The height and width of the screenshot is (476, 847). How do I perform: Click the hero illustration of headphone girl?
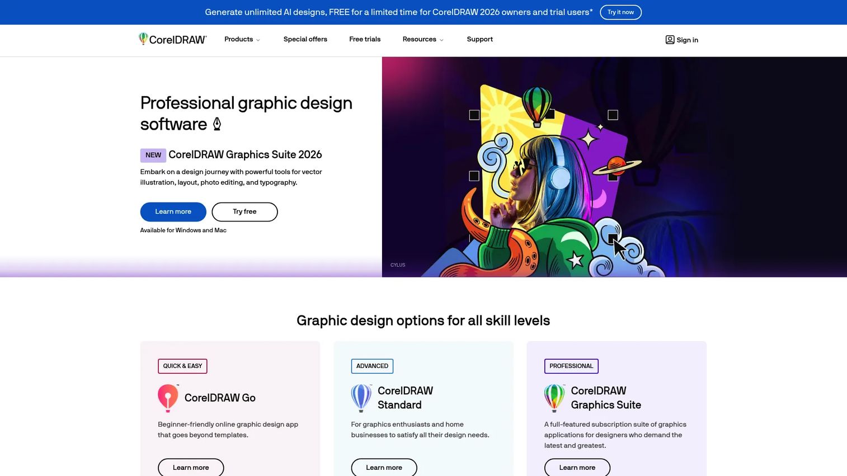(614, 167)
